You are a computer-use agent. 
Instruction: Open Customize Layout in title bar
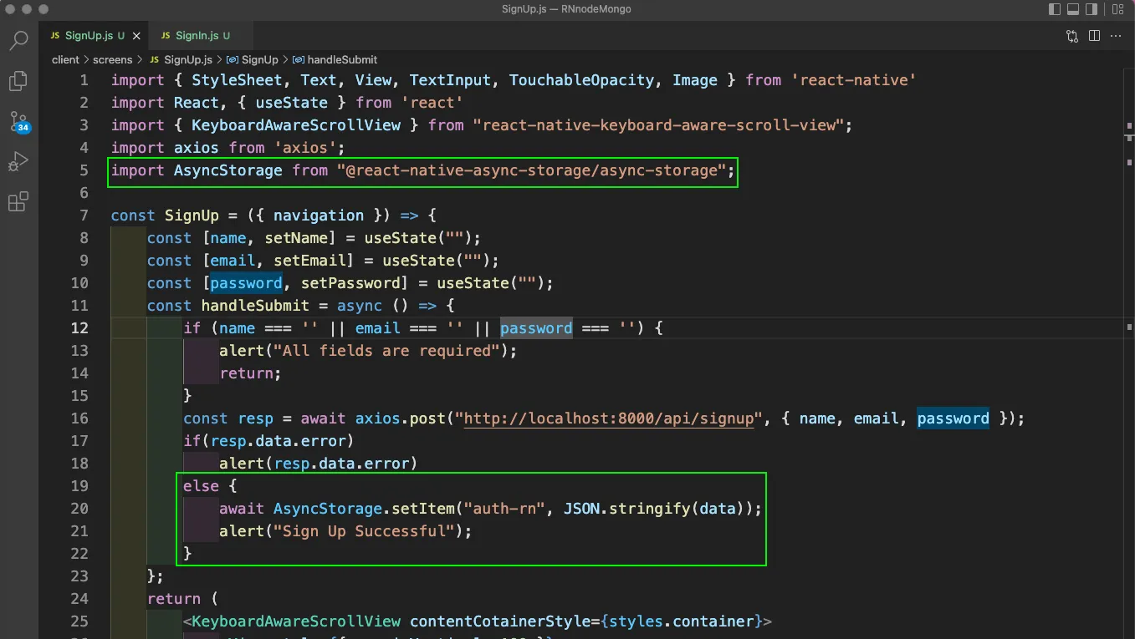pos(1117,9)
